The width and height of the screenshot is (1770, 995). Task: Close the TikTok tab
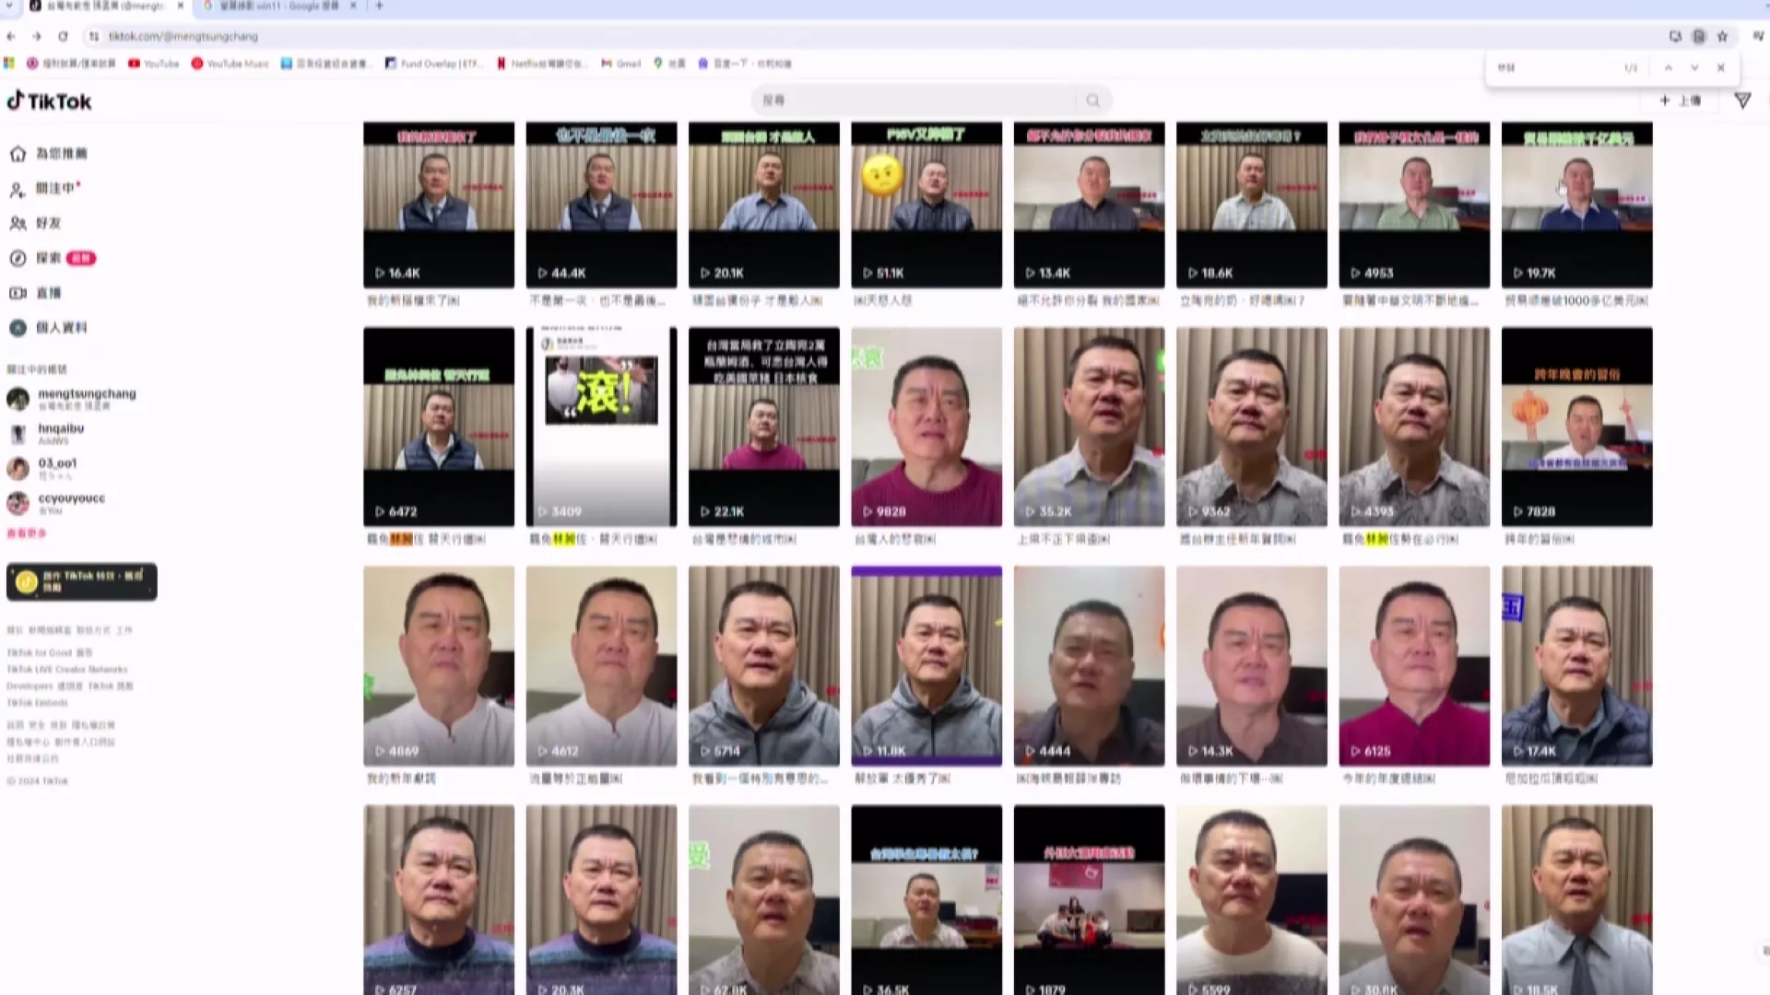181,6
